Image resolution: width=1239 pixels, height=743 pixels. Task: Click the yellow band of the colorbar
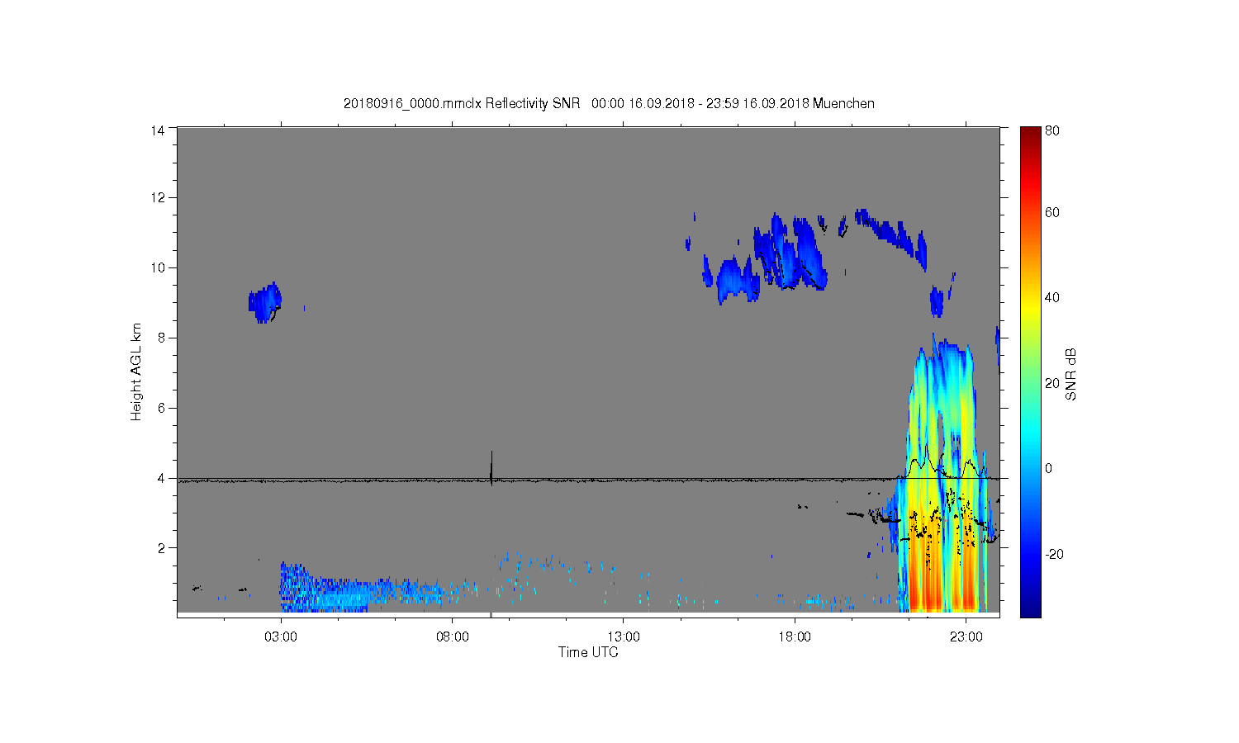coord(1030,310)
